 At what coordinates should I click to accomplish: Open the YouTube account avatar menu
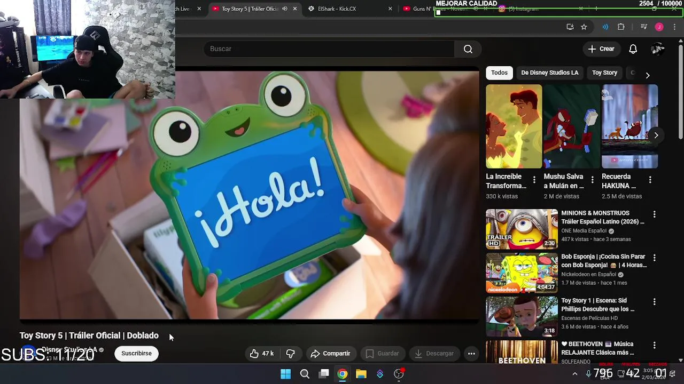658,49
